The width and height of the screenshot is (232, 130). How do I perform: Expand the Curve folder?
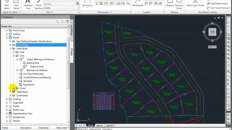click(x=14, y=88)
